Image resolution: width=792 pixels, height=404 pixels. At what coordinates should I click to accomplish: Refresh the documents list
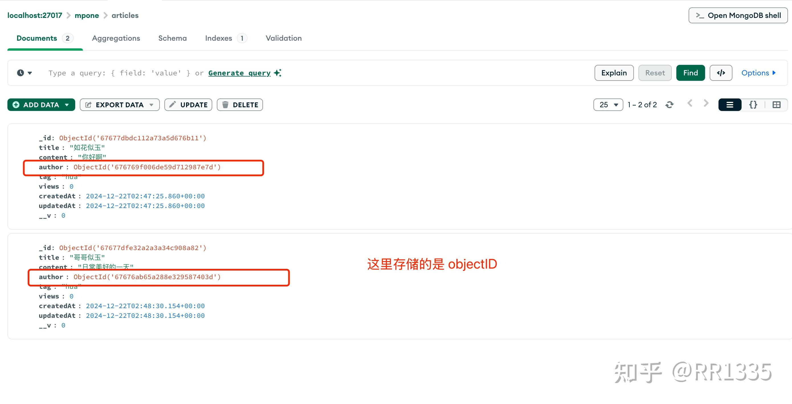point(669,104)
